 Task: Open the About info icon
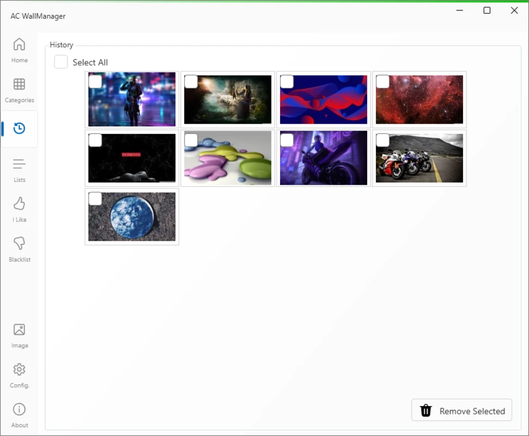(x=19, y=409)
